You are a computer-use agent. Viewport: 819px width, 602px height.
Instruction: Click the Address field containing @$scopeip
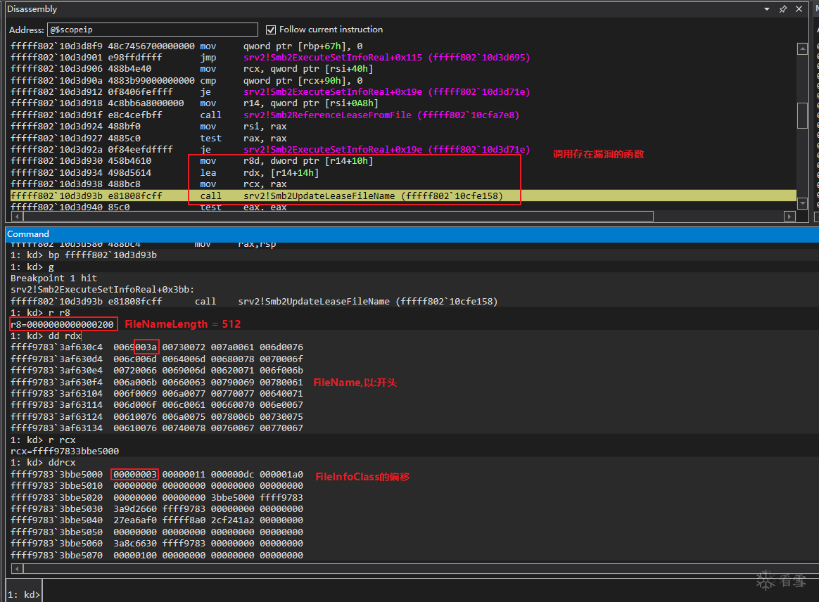(x=152, y=30)
